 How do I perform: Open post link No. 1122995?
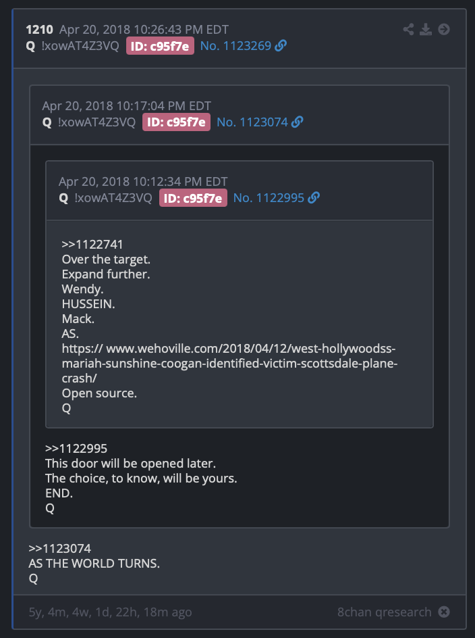coord(269,198)
